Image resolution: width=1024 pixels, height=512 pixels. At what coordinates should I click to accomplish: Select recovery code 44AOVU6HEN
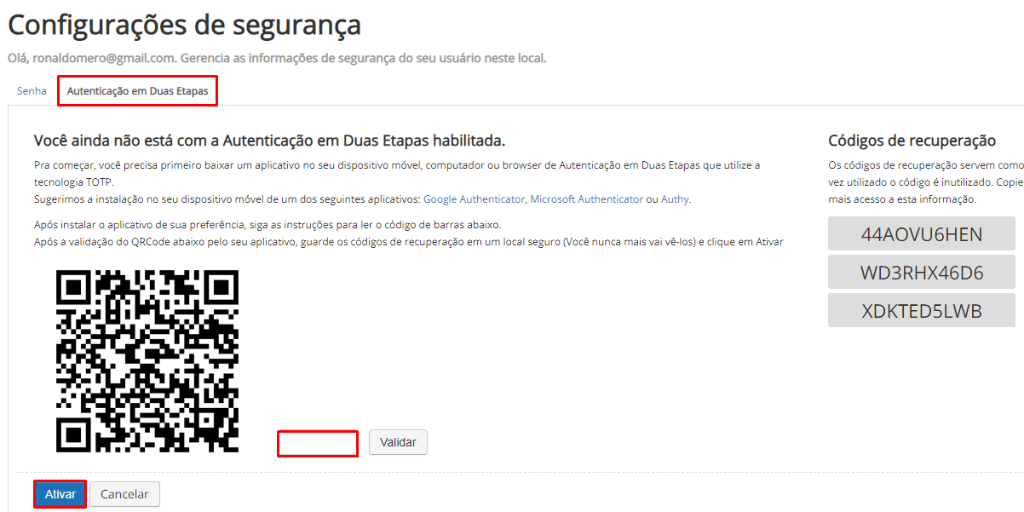point(922,233)
